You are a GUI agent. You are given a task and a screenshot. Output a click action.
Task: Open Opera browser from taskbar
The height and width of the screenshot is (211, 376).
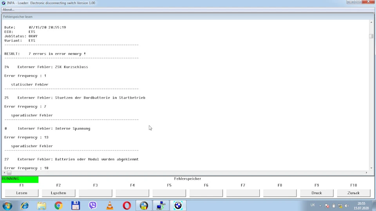pos(127,206)
